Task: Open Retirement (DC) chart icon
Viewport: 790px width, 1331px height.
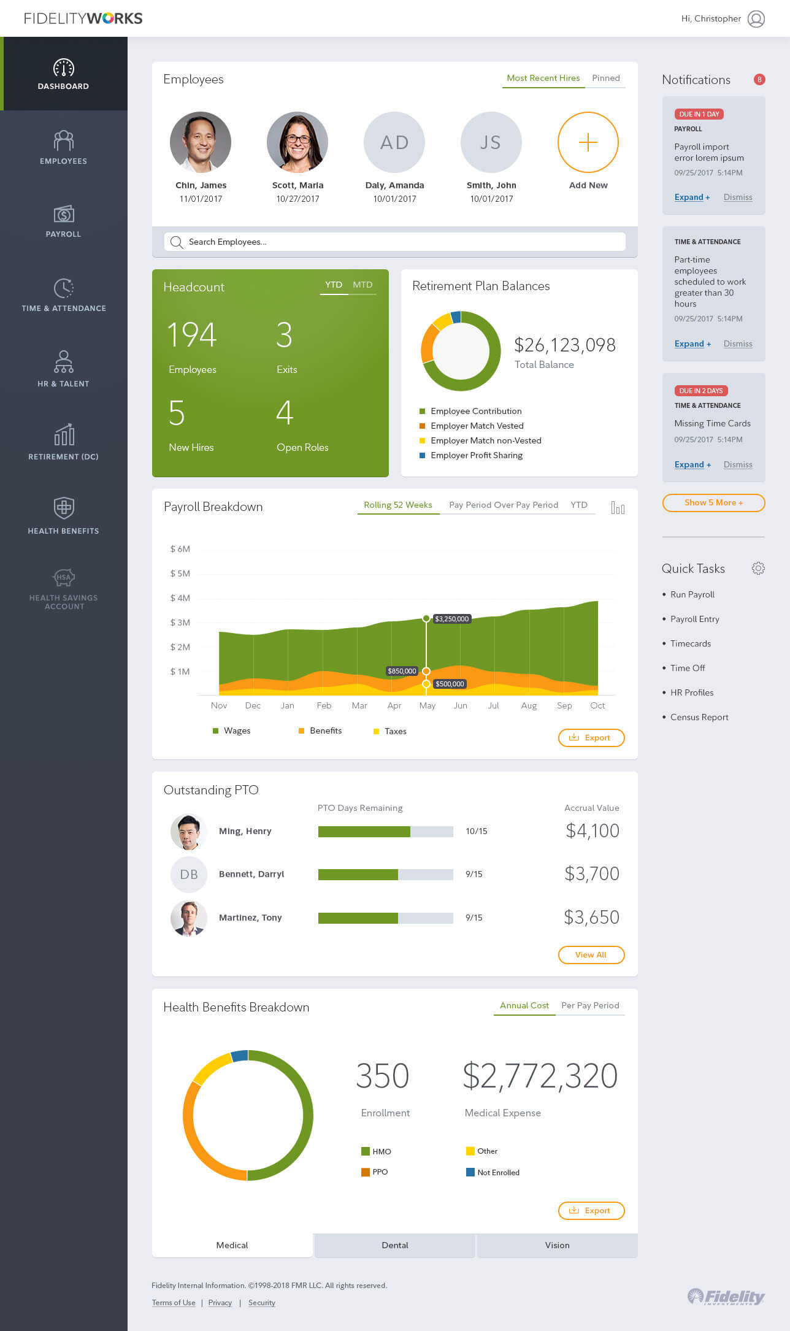Action: (x=63, y=435)
